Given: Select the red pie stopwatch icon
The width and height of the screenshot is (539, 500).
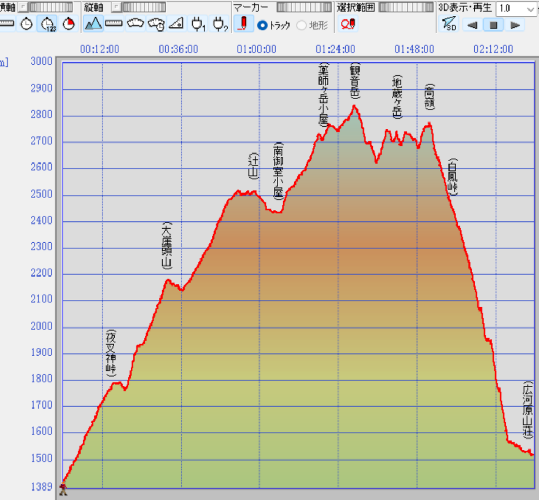Looking at the screenshot, I should tap(69, 24).
